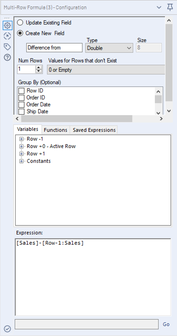The image size is (177, 336).
Task: Expand the Row -1 tree node
Action: 21,139
